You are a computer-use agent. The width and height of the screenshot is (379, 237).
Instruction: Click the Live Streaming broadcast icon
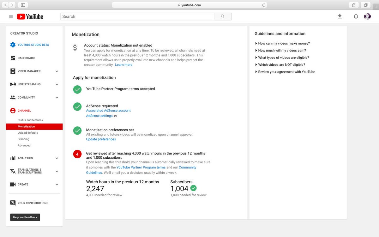[x=13, y=84]
